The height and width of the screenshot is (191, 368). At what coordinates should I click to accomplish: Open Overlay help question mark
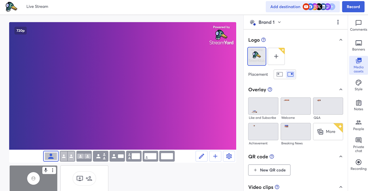point(270,89)
